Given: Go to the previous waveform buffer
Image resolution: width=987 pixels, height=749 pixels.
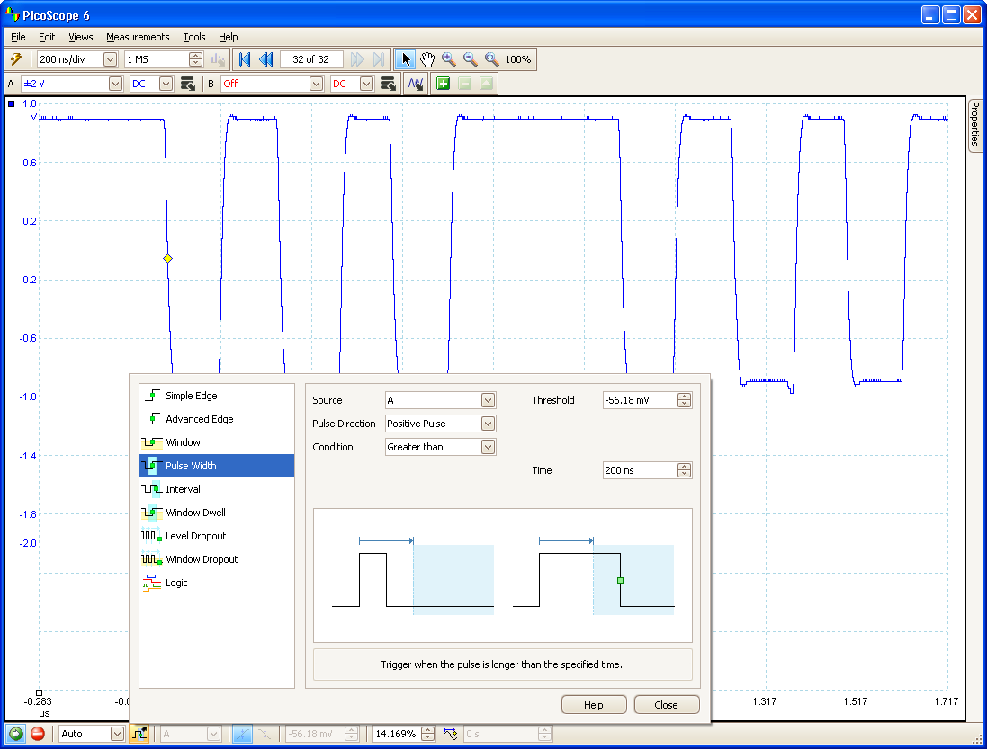Looking at the screenshot, I should (x=266, y=59).
